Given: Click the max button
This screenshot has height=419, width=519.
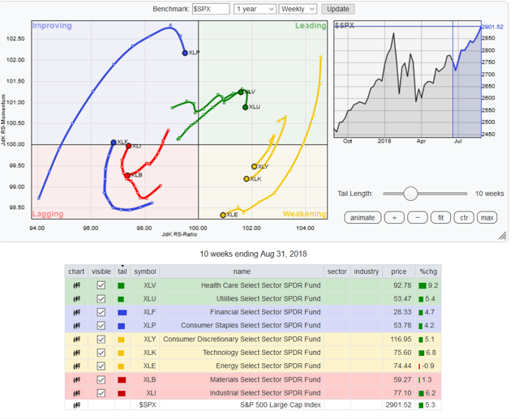Looking at the screenshot, I should 487,217.
